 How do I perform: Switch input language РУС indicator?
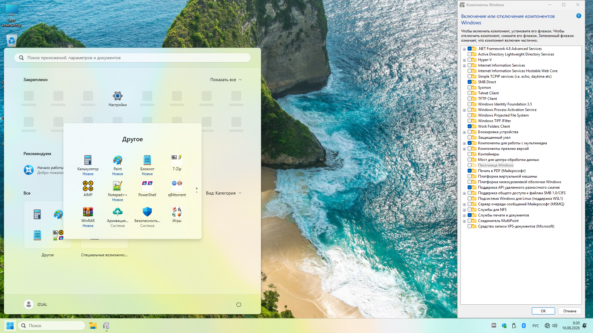[536, 326]
